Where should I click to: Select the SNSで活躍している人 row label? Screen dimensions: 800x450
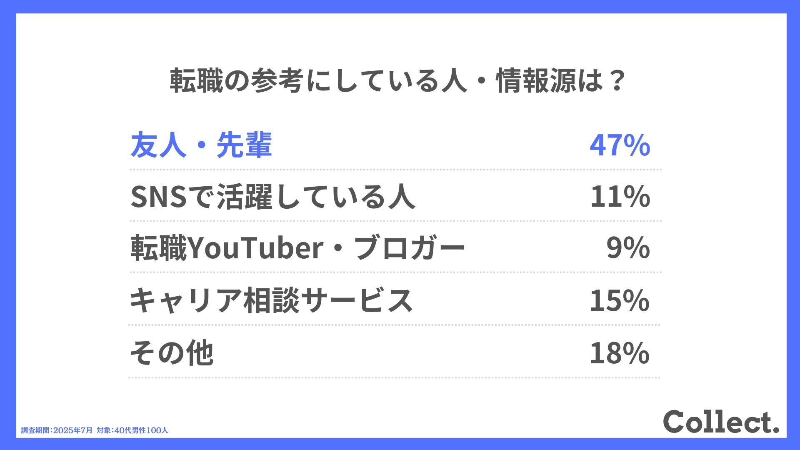click(x=273, y=197)
